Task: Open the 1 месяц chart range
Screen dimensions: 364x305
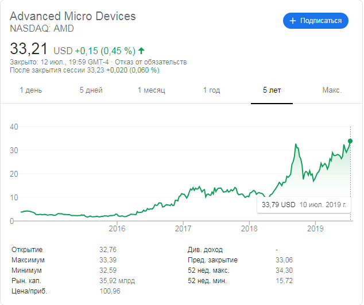Action: pyautogui.click(x=152, y=90)
